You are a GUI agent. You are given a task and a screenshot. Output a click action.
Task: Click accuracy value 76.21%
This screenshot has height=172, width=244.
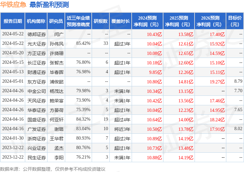(x=83, y=157)
